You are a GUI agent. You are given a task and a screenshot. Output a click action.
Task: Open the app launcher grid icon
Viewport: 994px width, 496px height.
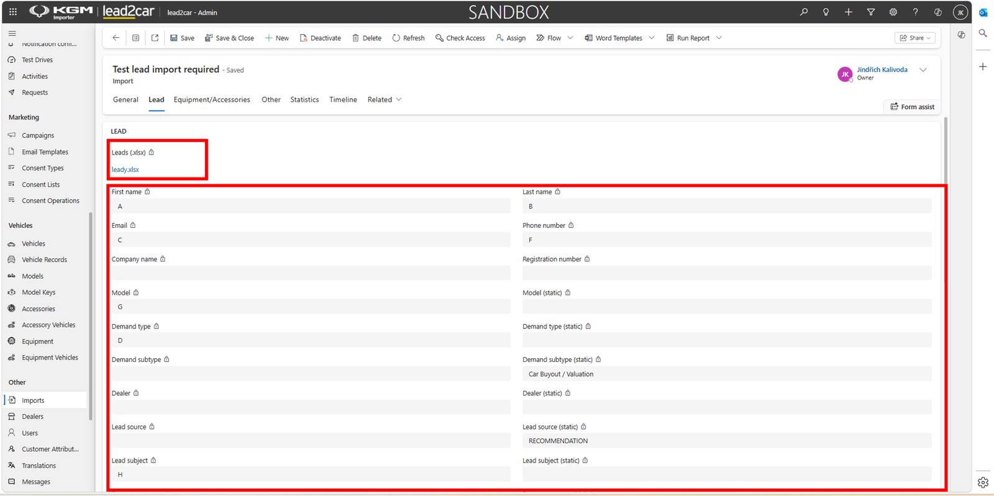pyautogui.click(x=13, y=12)
